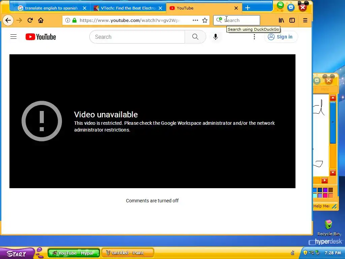Bookmark this page with the star
Screen dimensions: 345x259
point(205,20)
